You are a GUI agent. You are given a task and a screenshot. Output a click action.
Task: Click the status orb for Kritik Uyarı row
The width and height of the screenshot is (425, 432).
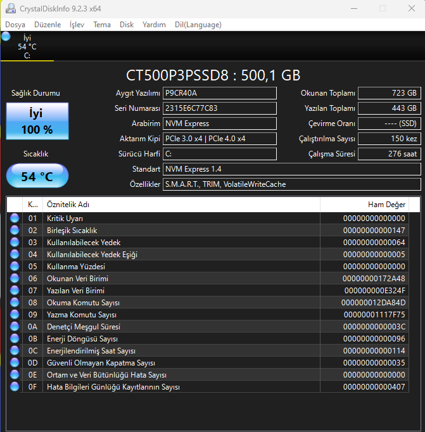point(15,218)
